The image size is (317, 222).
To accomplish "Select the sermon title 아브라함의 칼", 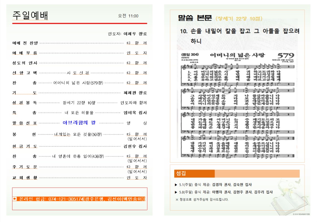I will (79, 123).
